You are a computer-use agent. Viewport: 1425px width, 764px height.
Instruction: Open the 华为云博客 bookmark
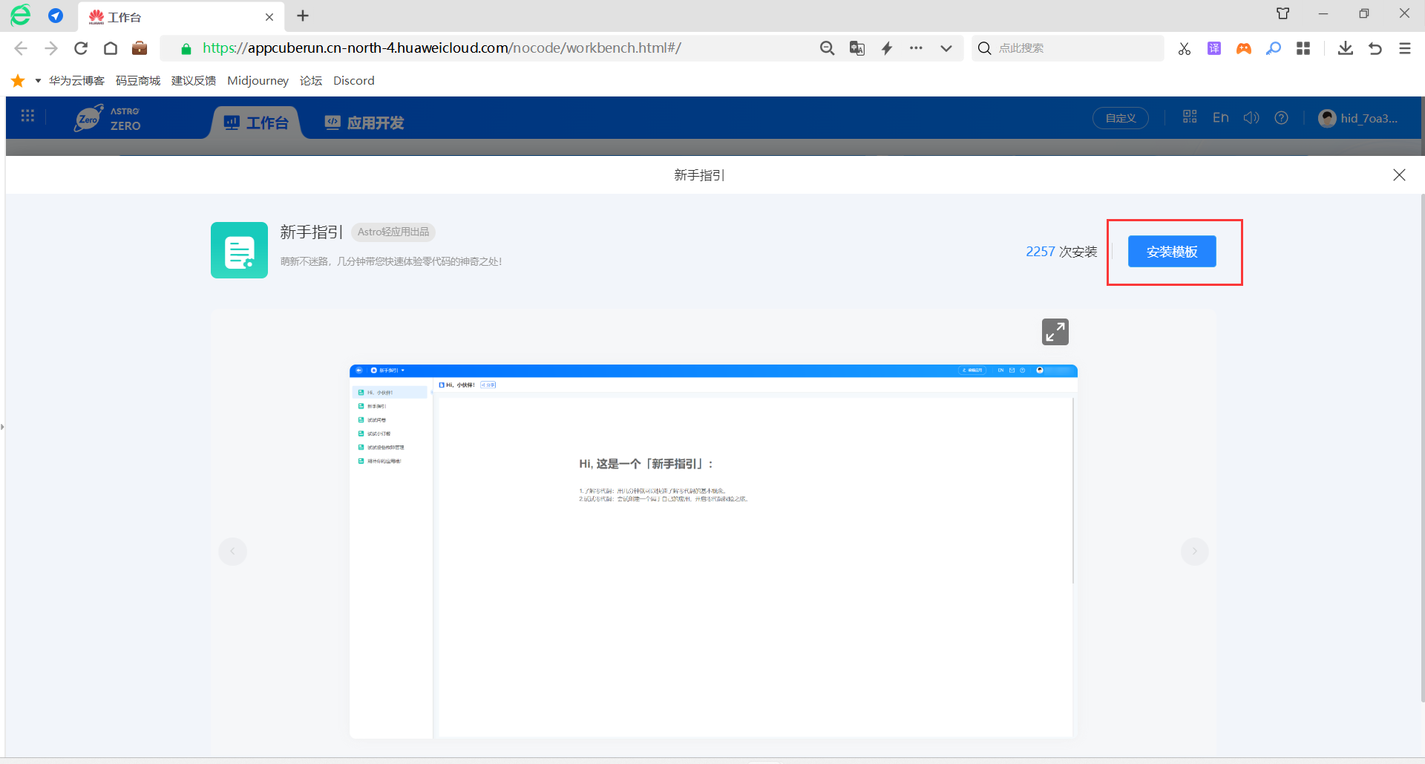point(76,80)
